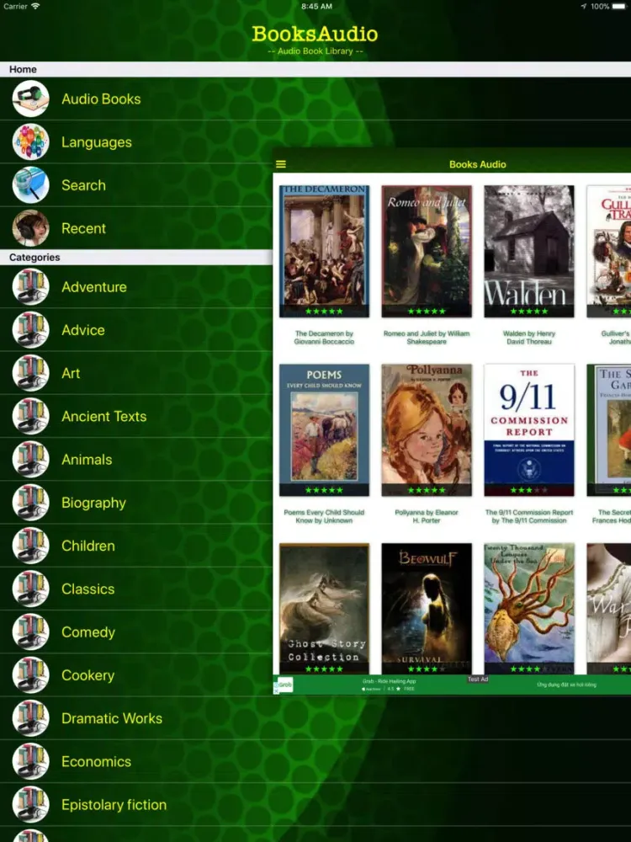The image size is (631, 842).
Task: Click 'Pollyanna by Eleanor H. Porter' title
Action: coord(427,516)
